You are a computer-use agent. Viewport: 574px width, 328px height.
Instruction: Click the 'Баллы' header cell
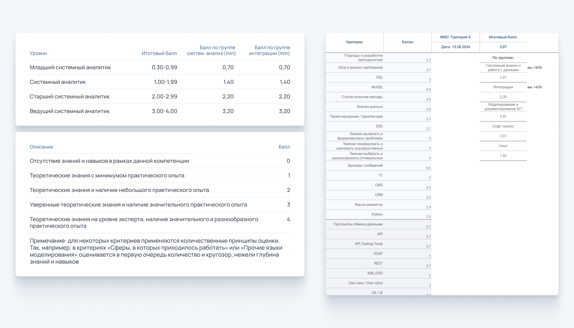click(x=408, y=42)
